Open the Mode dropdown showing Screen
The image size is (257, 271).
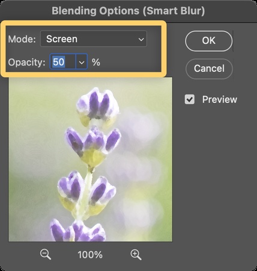tap(94, 39)
